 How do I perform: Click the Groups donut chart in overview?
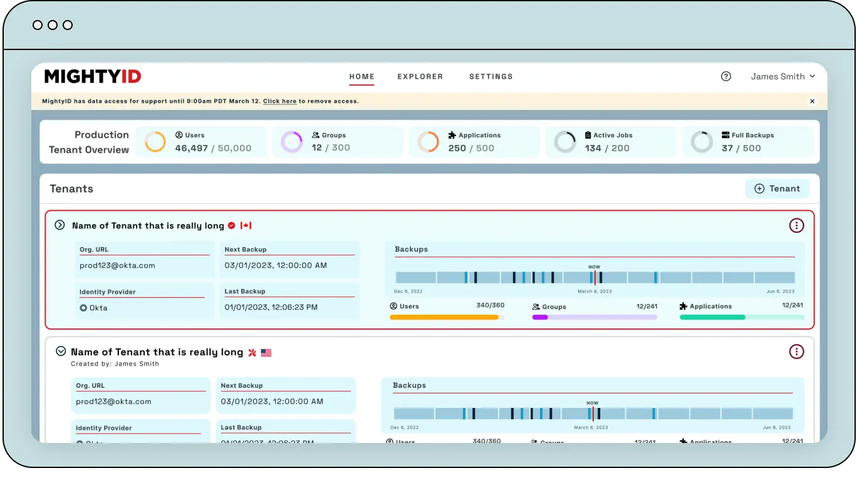tap(292, 142)
